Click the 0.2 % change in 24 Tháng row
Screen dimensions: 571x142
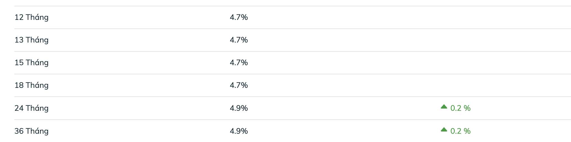pos(460,108)
